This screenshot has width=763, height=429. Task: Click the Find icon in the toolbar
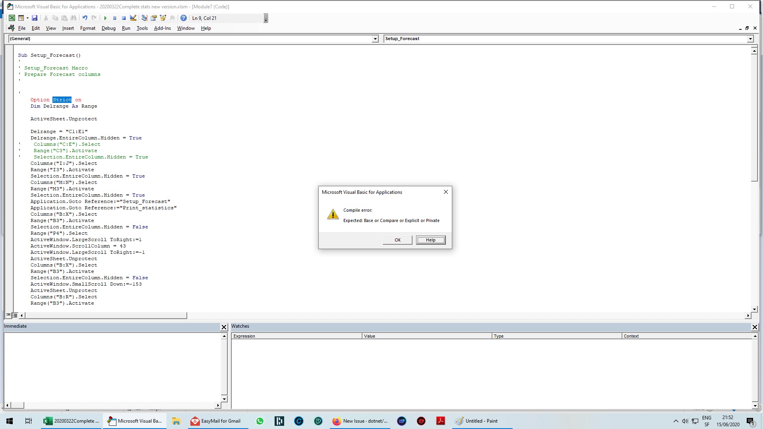tap(73, 18)
